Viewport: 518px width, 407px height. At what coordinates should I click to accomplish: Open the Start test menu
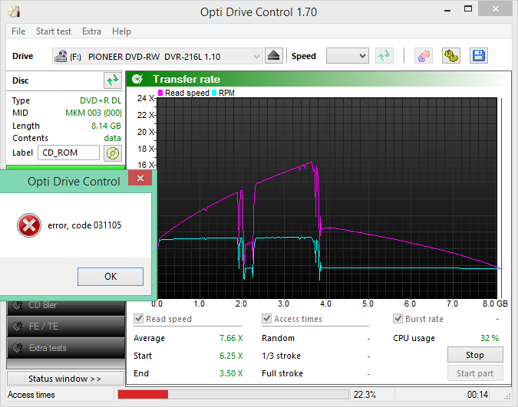pyautogui.click(x=54, y=31)
